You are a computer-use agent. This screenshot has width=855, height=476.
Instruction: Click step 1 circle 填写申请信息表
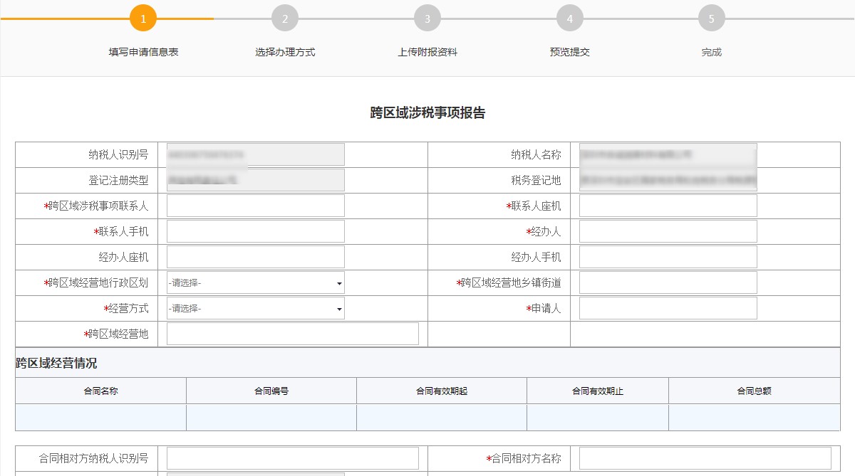[142, 18]
